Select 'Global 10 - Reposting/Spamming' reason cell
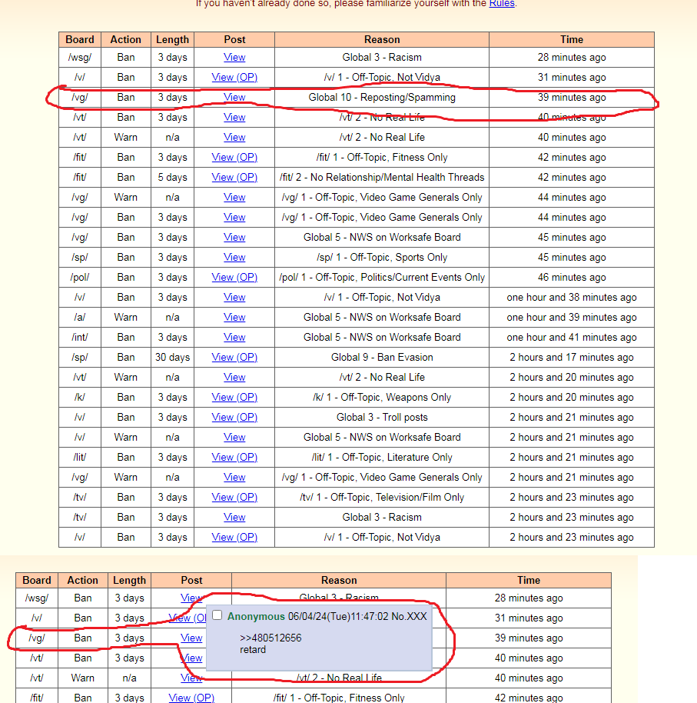This screenshot has width=697, height=703. [x=382, y=97]
